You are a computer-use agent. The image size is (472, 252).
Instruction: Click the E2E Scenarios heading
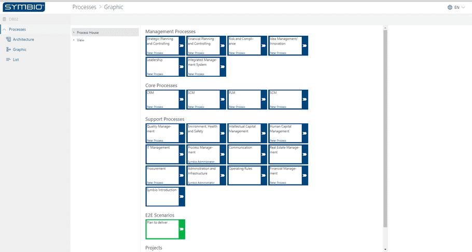coord(160,215)
